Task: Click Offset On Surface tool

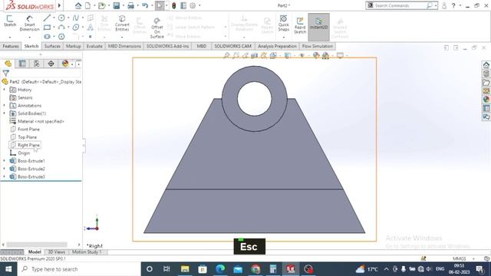Action: 157,28
